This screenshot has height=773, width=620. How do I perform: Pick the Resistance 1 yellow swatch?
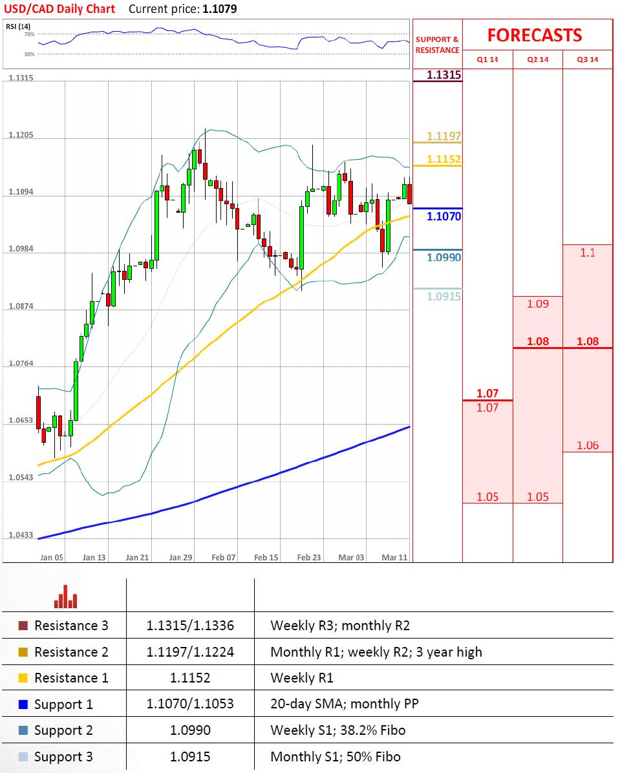pos(23,678)
